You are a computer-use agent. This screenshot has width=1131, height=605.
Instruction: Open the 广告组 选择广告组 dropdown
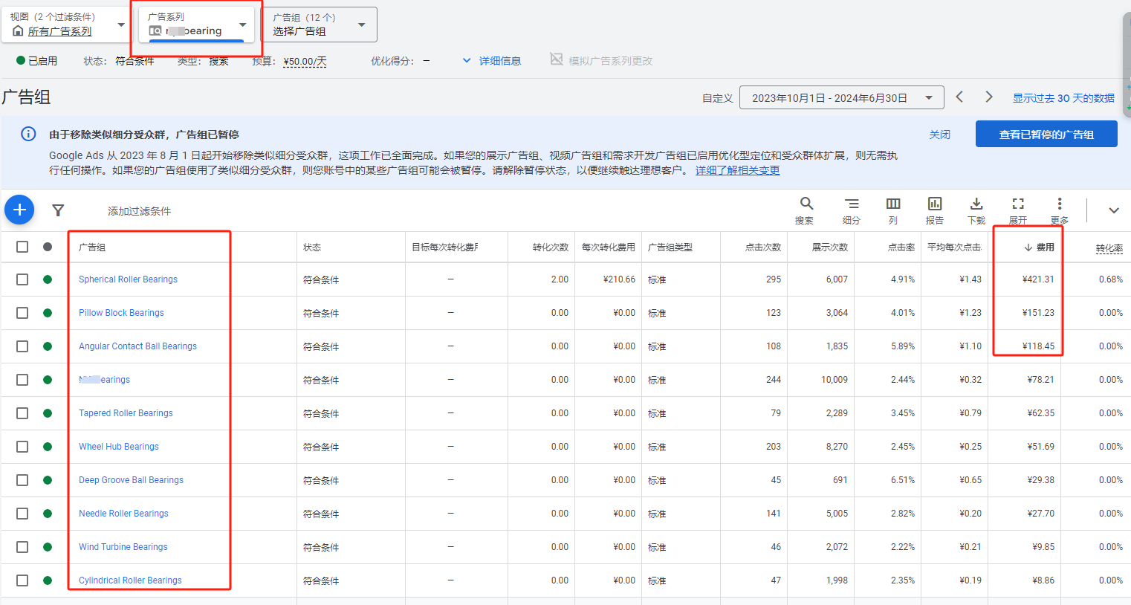click(x=320, y=25)
